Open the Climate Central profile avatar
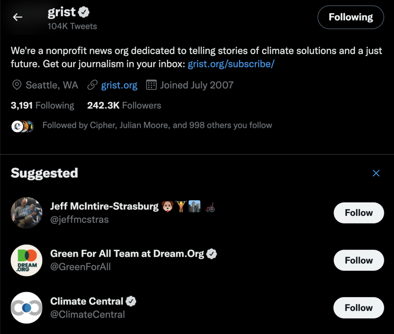 [x=27, y=308]
